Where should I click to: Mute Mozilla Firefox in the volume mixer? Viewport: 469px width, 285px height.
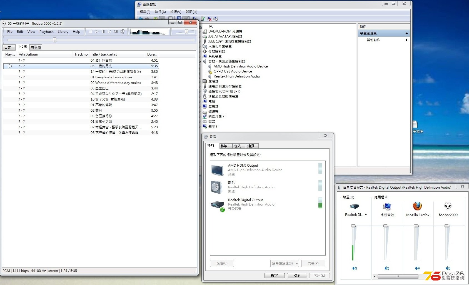point(417,268)
